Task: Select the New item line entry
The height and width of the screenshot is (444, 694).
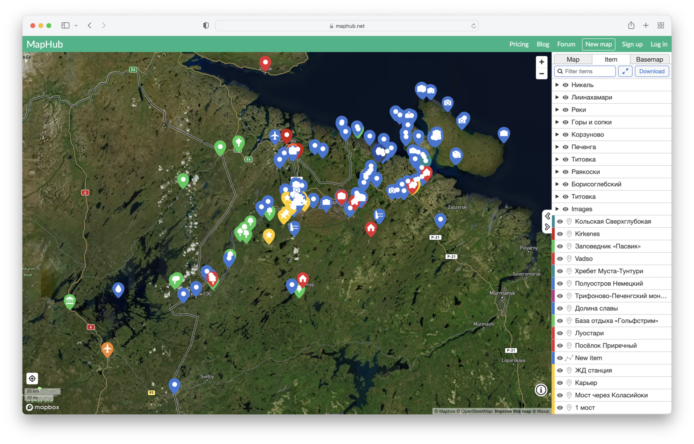Action: (612, 358)
